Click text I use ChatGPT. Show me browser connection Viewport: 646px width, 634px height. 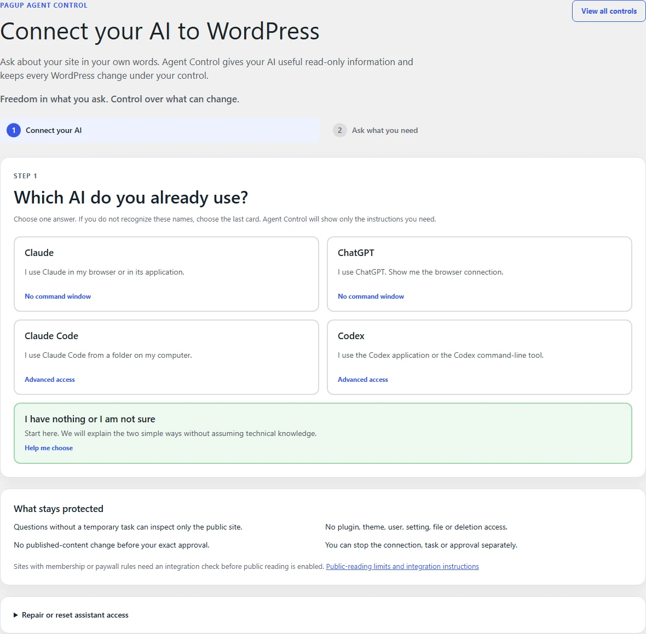tap(420, 272)
